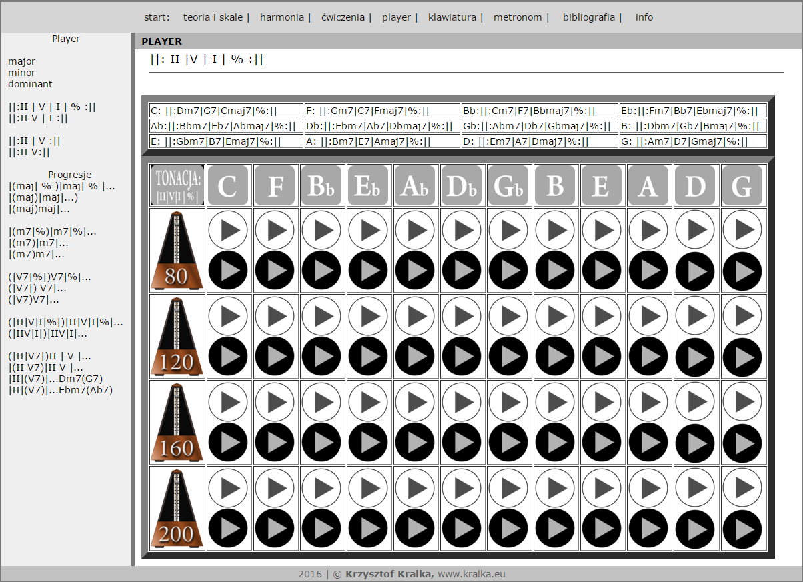Play black button for G at tempo 200

(x=742, y=529)
